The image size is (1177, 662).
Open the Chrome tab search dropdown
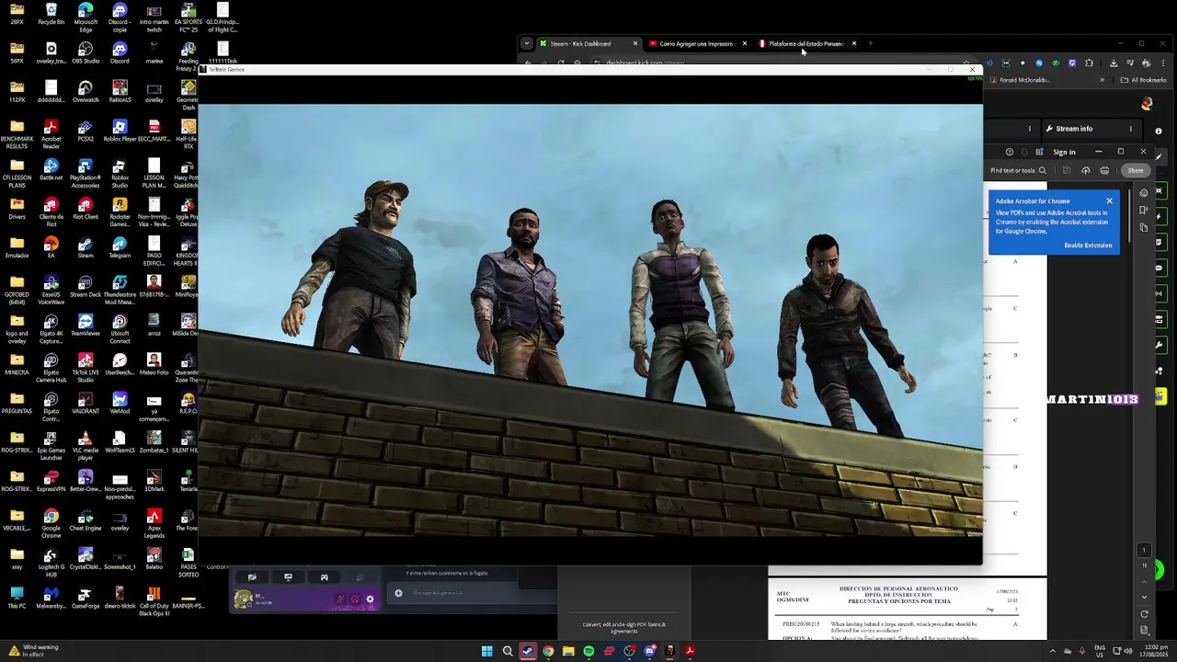526,43
